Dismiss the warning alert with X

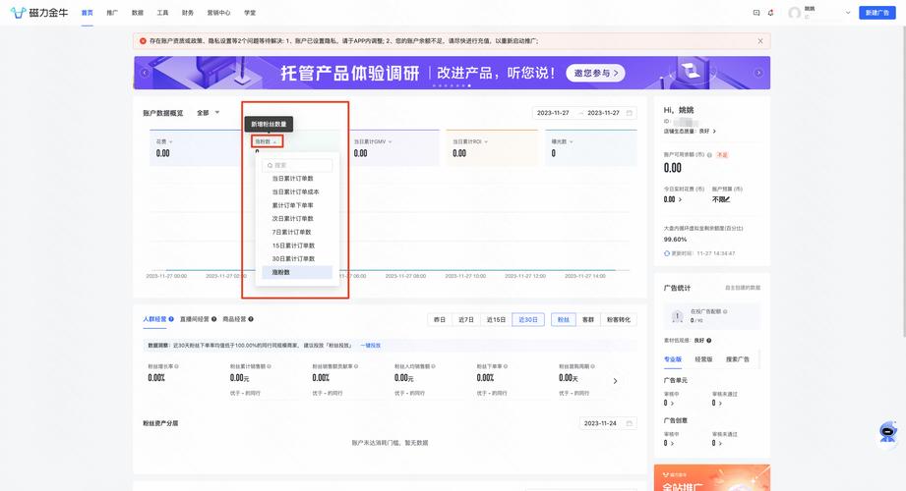760,41
